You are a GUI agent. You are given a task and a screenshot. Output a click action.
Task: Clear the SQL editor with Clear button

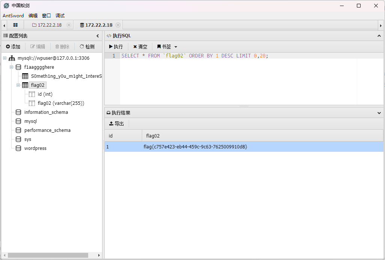click(140, 47)
